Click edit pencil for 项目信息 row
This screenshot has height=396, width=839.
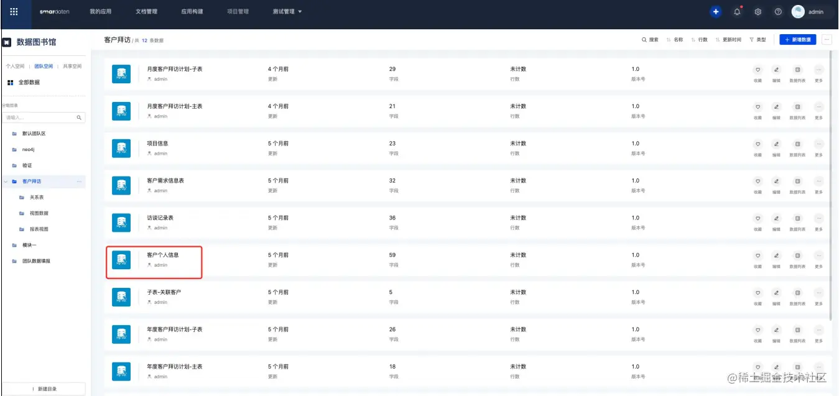tap(776, 144)
